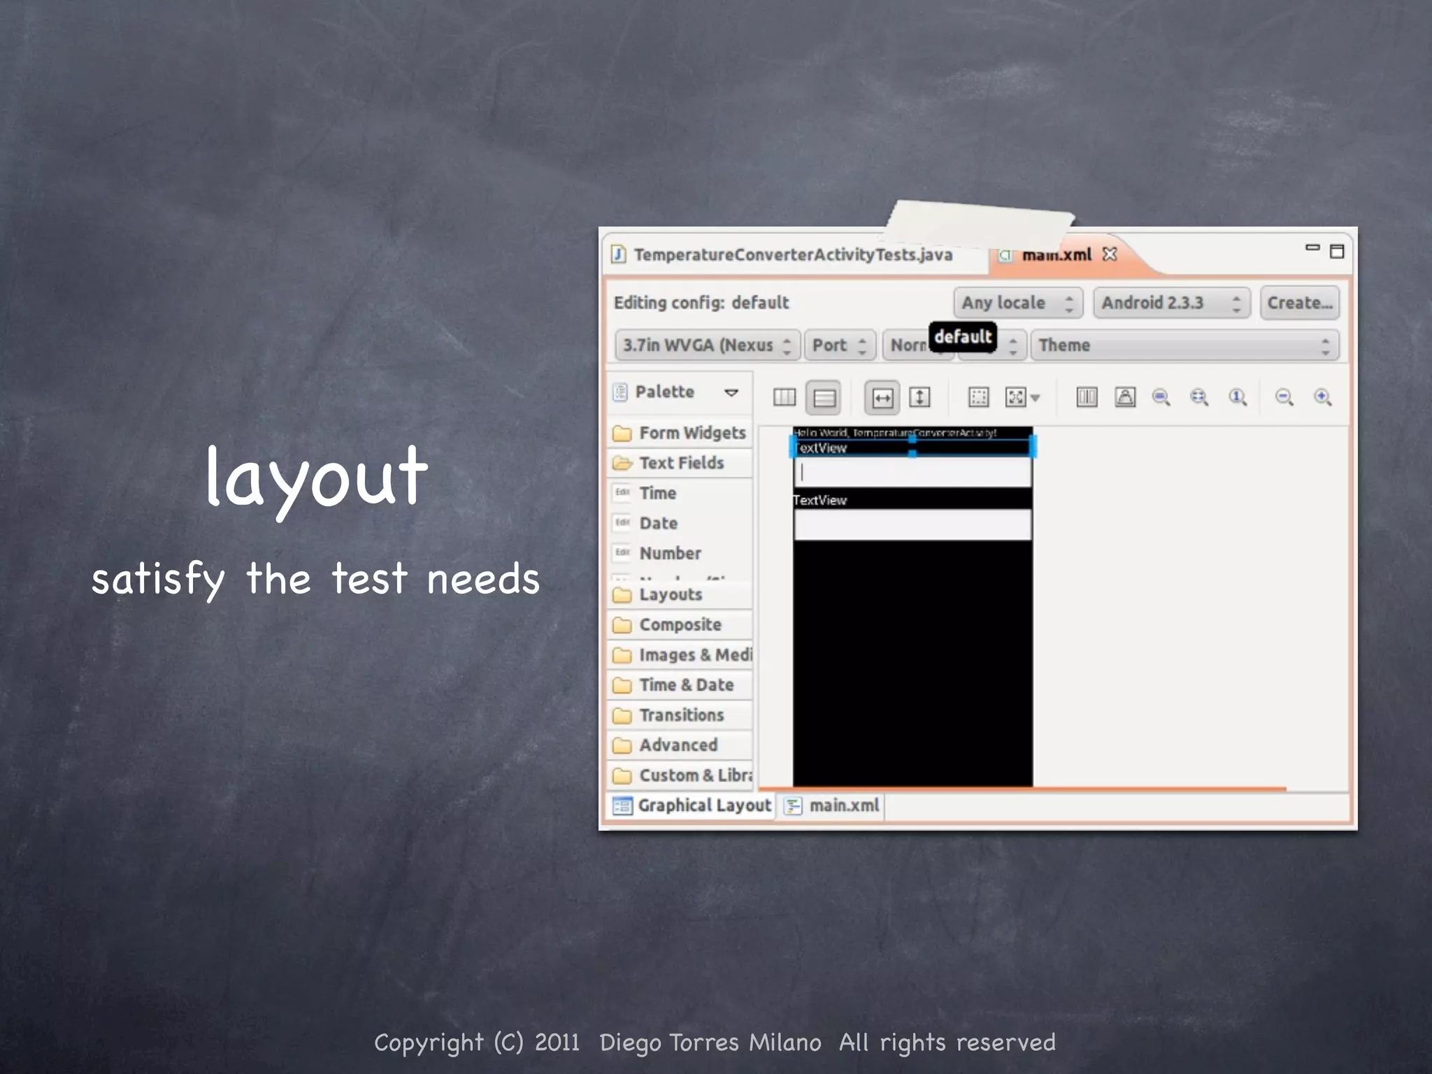The width and height of the screenshot is (1432, 1074).
Task: Click the first empty EditText field
Action: pos(912,473)
